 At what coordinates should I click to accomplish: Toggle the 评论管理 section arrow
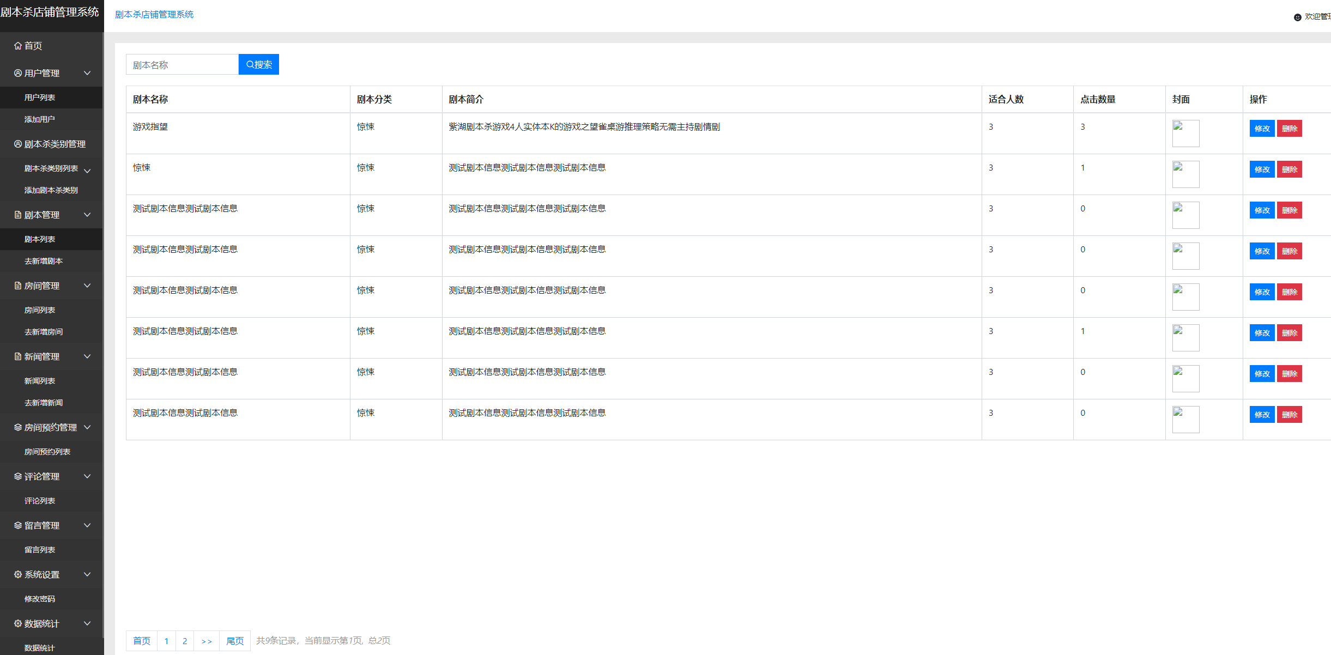pyautogui.click(x=87, y=476)
